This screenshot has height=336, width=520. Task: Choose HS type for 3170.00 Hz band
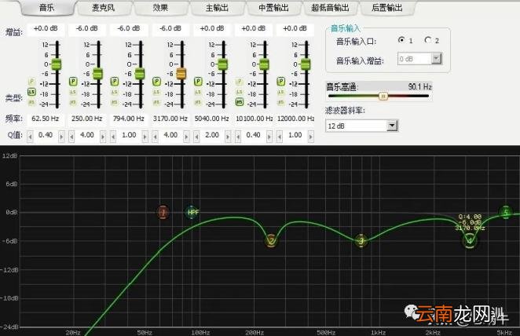[x=156, y=102]
